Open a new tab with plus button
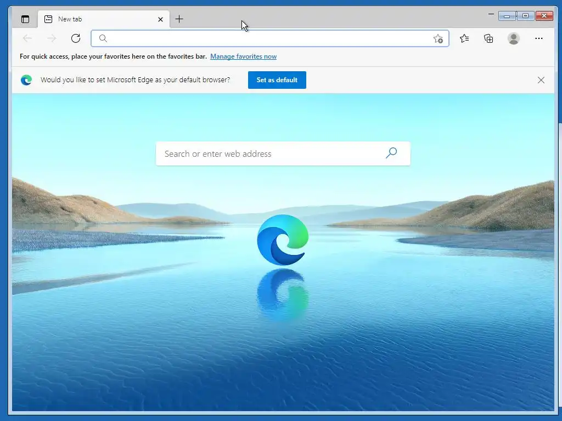This screenshot has height=421, width=562. [x=179, y=19]
